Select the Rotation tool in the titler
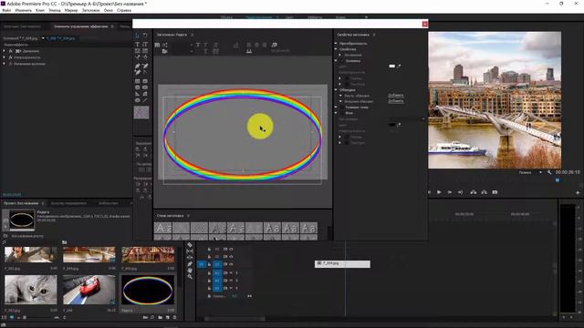Image resolution: width=584 pixels, height=328 pixels. (145, 35)
